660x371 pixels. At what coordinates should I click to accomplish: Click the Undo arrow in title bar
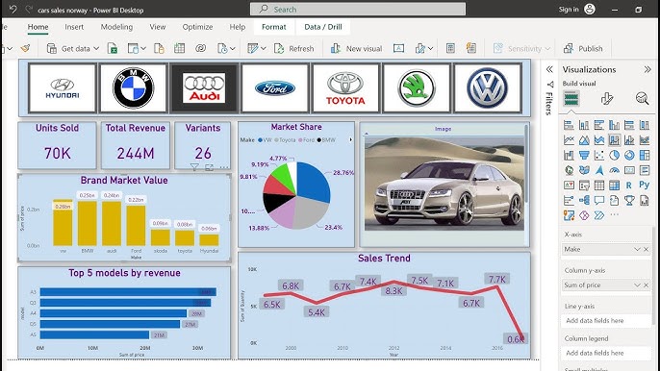tap(13, 10)
